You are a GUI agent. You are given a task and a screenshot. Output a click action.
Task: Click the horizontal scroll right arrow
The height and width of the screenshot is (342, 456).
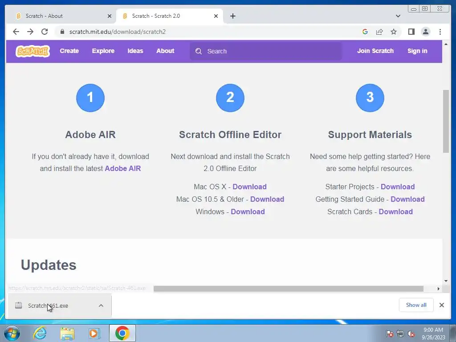pyautogui.click(x=439, y=289)
